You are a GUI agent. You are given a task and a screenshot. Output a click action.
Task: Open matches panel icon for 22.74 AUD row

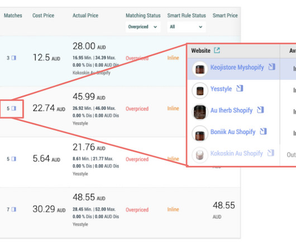pyautogui.click(x=13, y=108)
